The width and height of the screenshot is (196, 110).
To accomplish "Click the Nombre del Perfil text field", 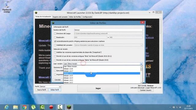I will [x=108, y=30].
